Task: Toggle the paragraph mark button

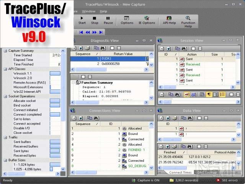Action: 209,95
